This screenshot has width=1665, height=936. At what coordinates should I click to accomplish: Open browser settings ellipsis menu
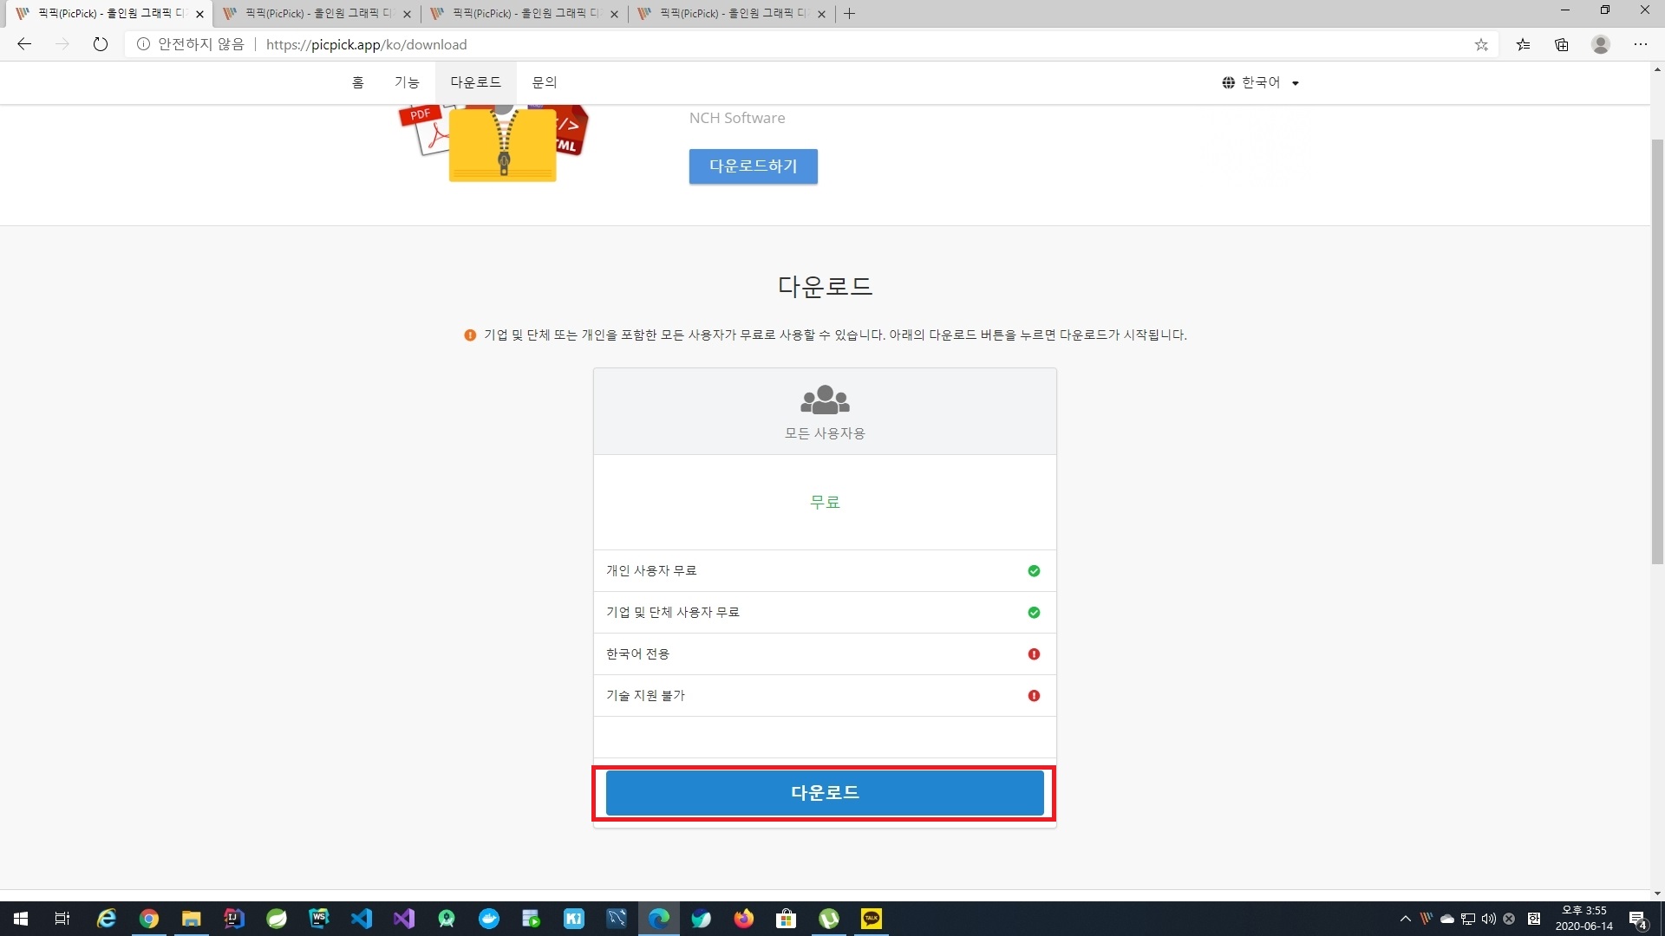[1641, 44]
